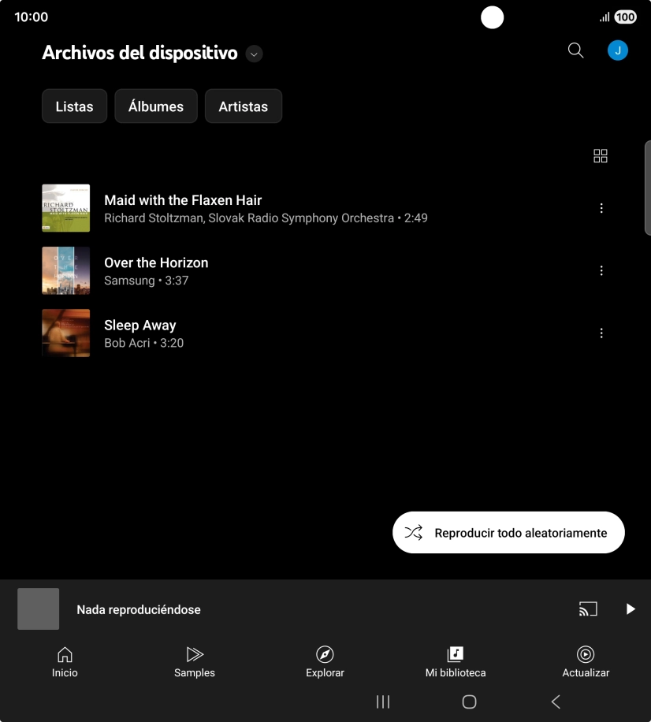Open the Explorar section
The width and height of the screenshot is (651, 722).
(x=325, y=661)
